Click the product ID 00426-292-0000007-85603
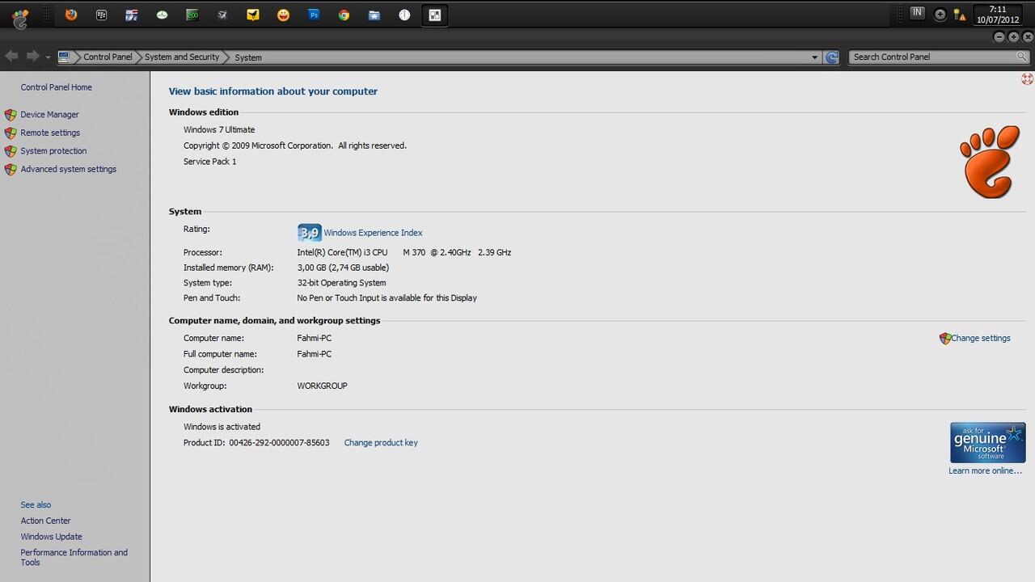The image size is (1035, 582). point(279,443)
